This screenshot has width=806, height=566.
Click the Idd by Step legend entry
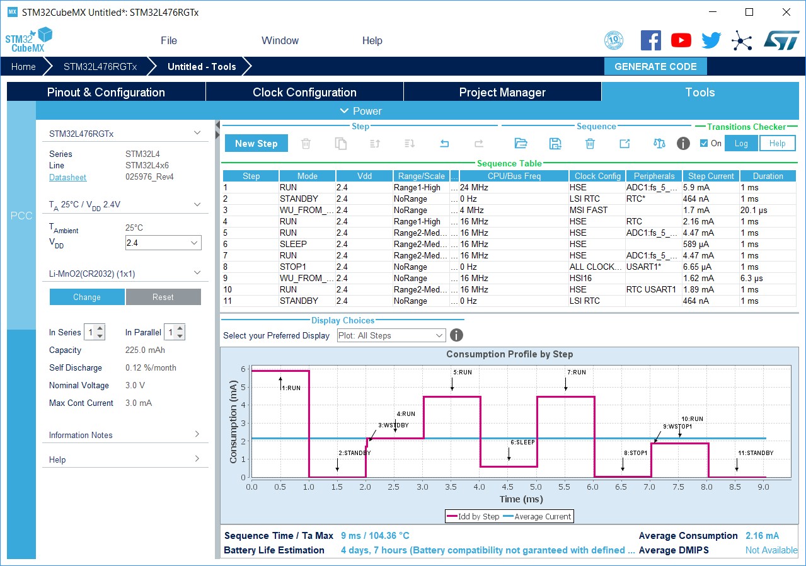(473, 516)
